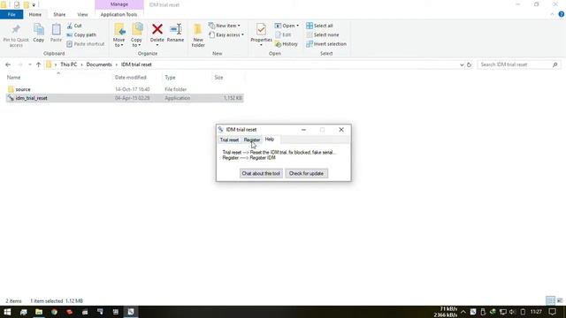Screen dimensions: 566x318
Task: Select the idm_trial_reset application file
Action: pyautogui.click(x=125, y=98)
